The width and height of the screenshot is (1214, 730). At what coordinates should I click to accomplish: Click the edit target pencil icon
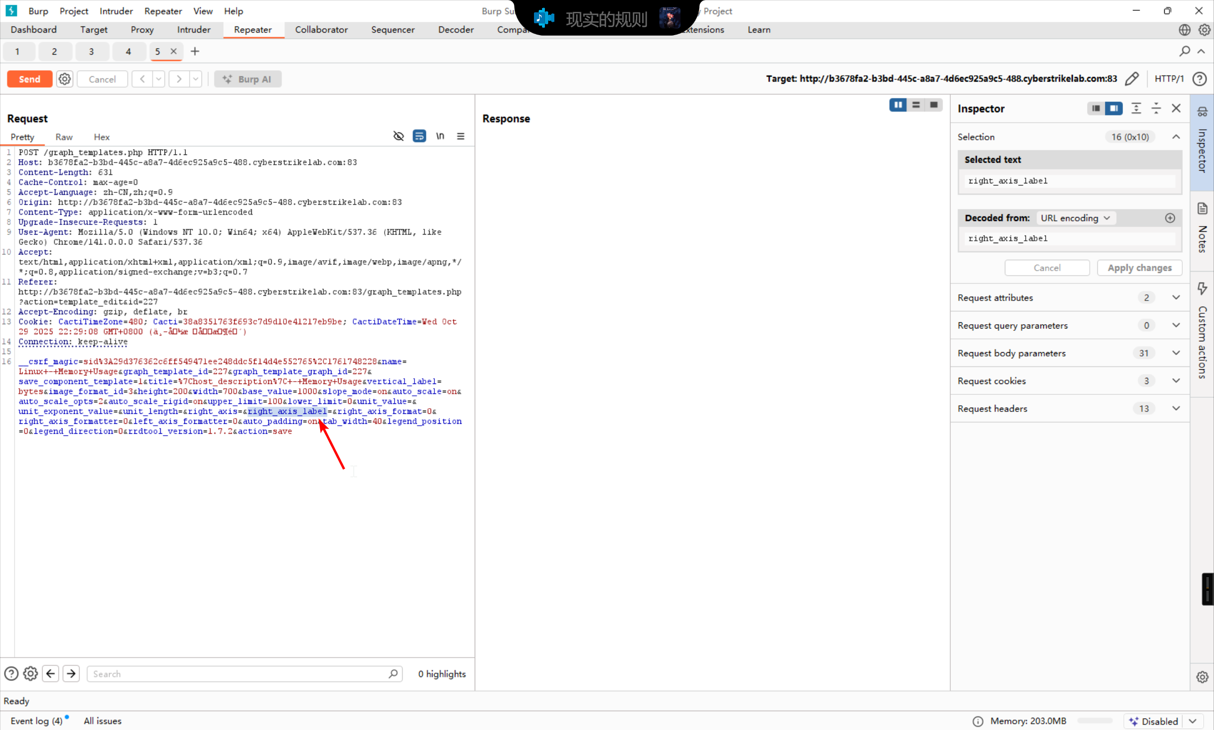1131,79
